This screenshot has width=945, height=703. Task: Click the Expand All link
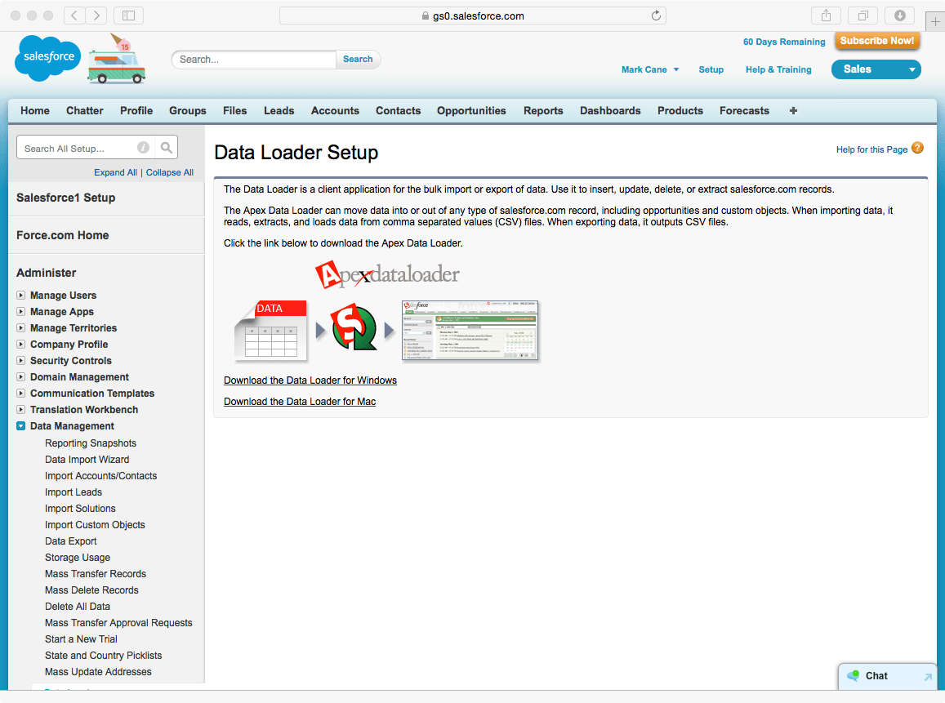tap(116, 172)
